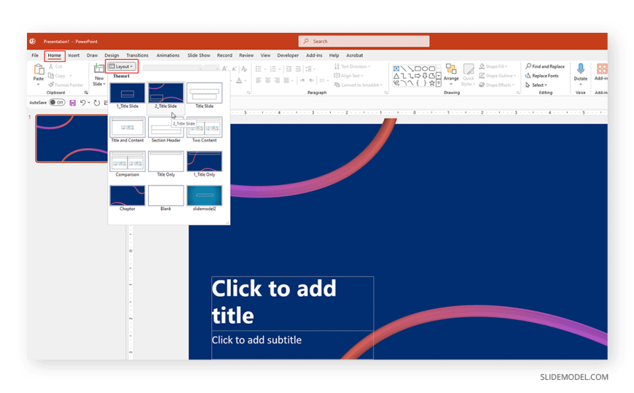The image size is (634, 393).
Task: Click the Center alignment paragraph icon
Action: [267, 80]
